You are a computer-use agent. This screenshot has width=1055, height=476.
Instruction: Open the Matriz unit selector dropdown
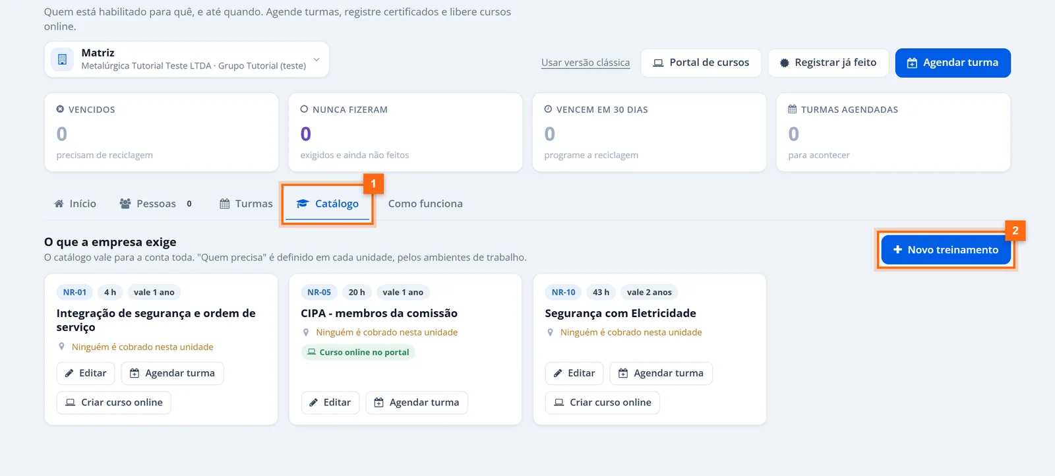tap(187, 59)
